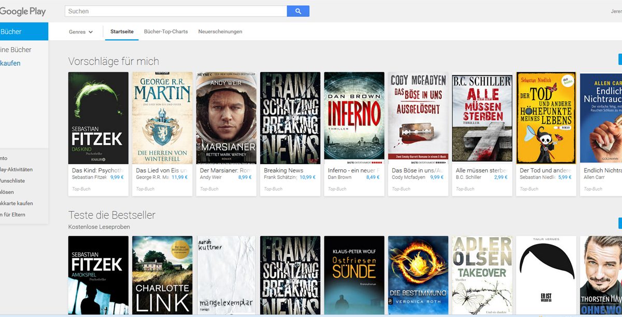Click the 11,99 € price button
The image size is (622, 317).
(180, 177)
